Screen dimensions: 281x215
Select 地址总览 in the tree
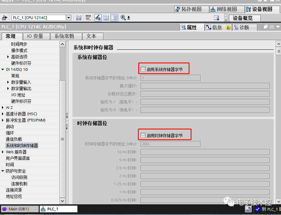click(x=14, y=196)
